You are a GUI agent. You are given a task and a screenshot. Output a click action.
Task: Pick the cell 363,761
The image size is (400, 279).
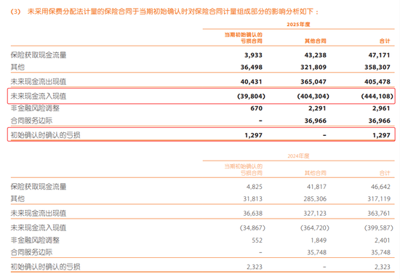[379, 214]
